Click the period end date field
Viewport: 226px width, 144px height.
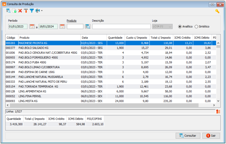coord(48,27)
